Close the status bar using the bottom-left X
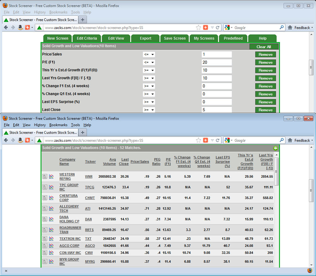Image resolution: width=316 pixels, height=276 pixels. 6,271
